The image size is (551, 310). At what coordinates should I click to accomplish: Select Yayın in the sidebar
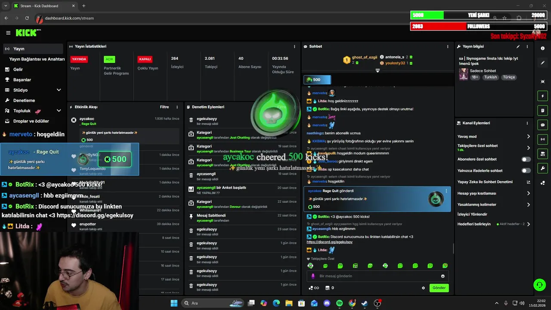coord(33,49)
